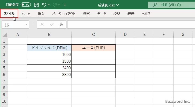Toggle the 自動保存 AutoSave switch
The height and width of the screenshot is (107, 195).
pos(26,5)
